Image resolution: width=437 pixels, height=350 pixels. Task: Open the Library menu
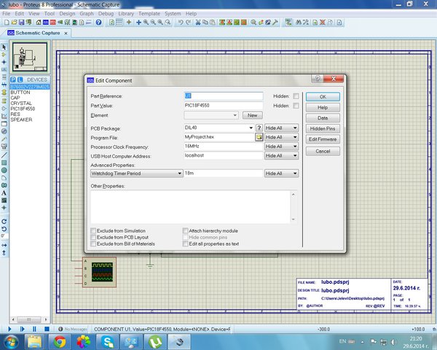[x=126, y=13]
